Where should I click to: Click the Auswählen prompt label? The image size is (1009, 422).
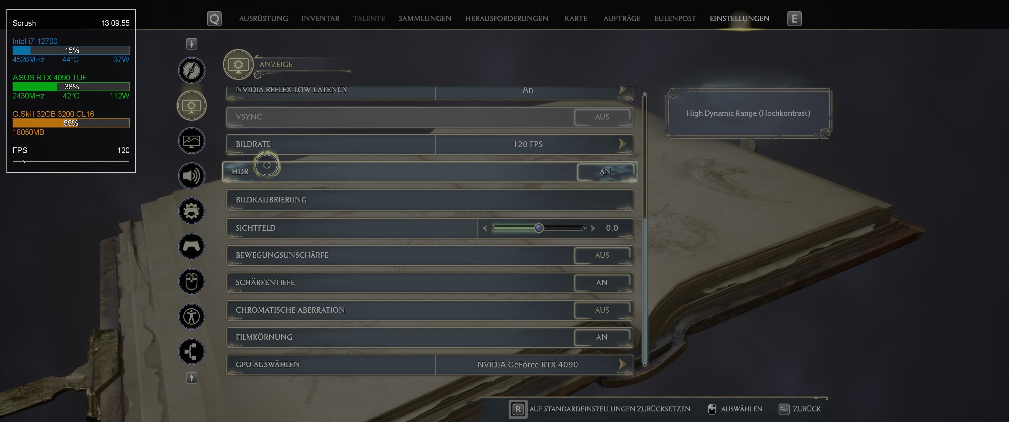[x=741, y=409]
